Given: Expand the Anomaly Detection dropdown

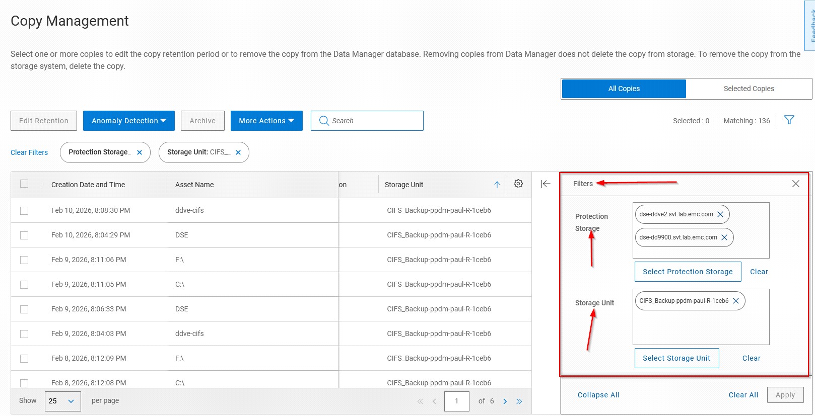Looking at the screenshot, I should coord(128,121).
